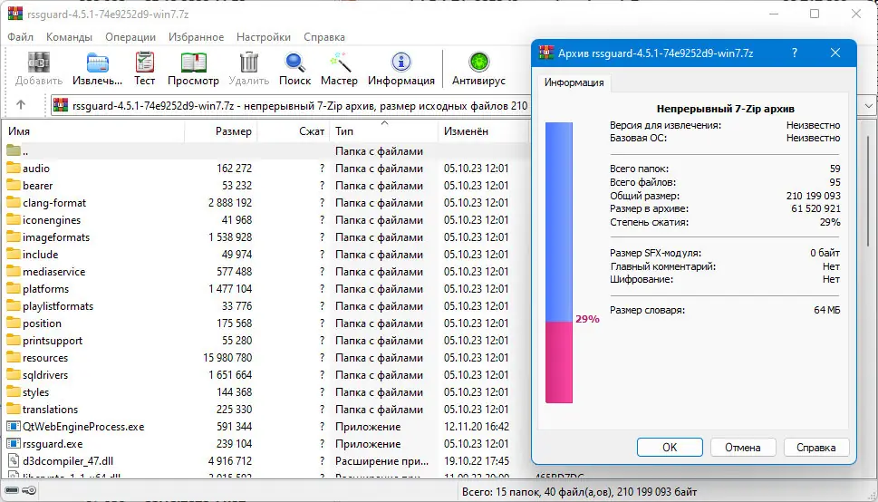Select the parent folder '..' row
878x502 pixels.
[265, 150]
